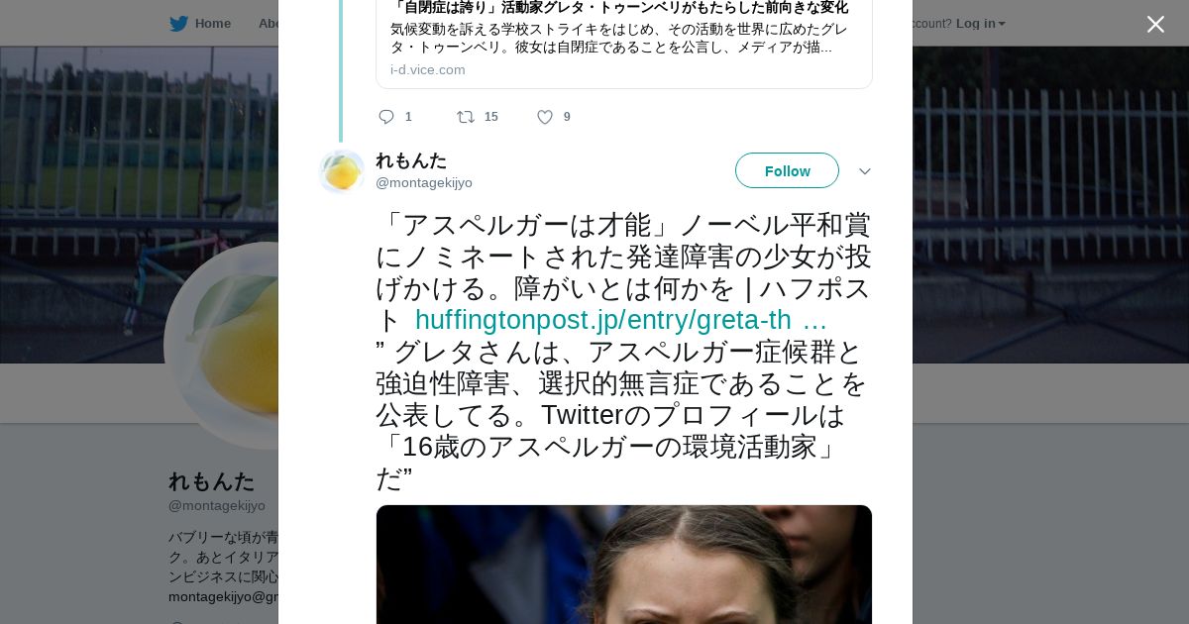
Task: Open the Log in dropdown
Action: tap(980, 24)
